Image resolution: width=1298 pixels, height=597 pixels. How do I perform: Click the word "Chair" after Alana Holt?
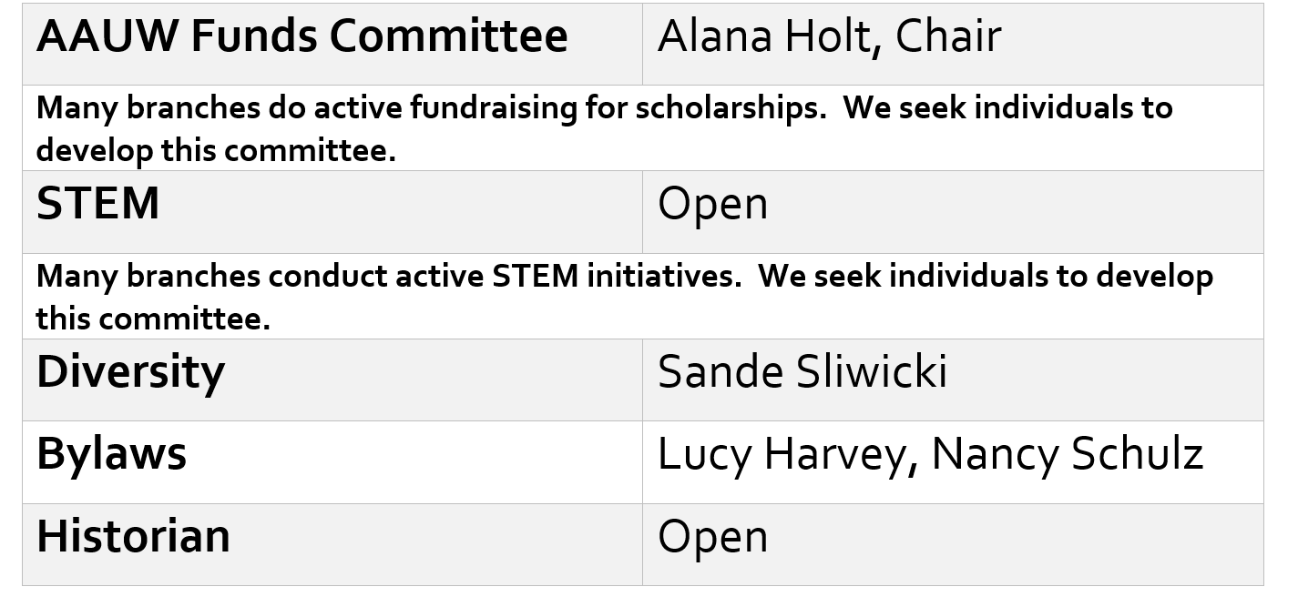[x=948, y=38]
